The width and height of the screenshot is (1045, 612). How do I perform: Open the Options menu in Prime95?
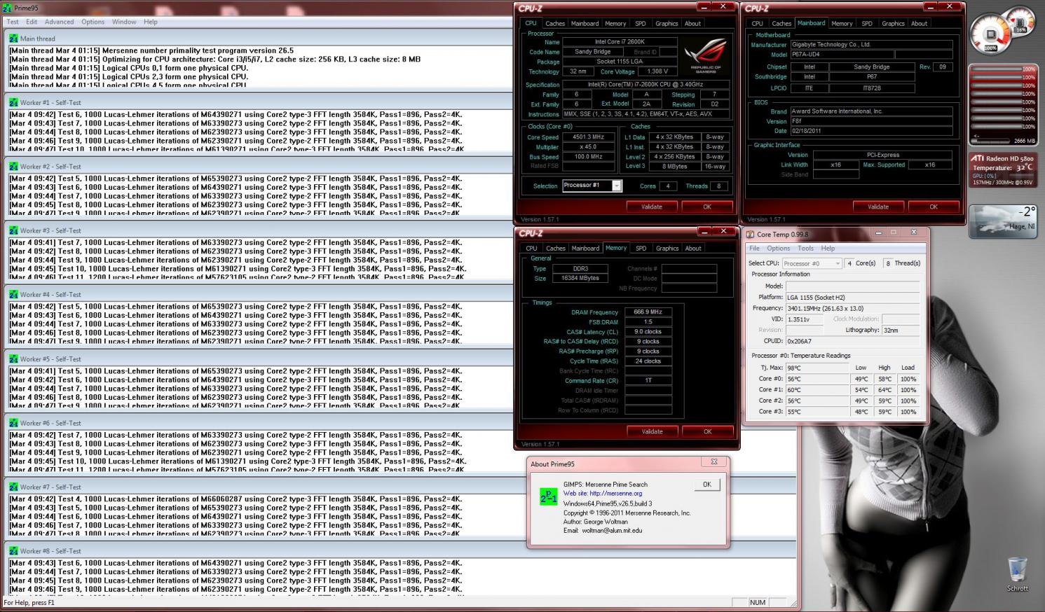[x=93, y=22]
